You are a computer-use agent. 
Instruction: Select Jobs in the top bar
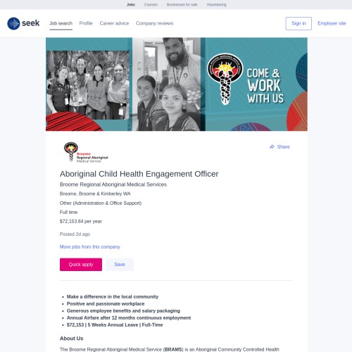(x=131, y=4)
